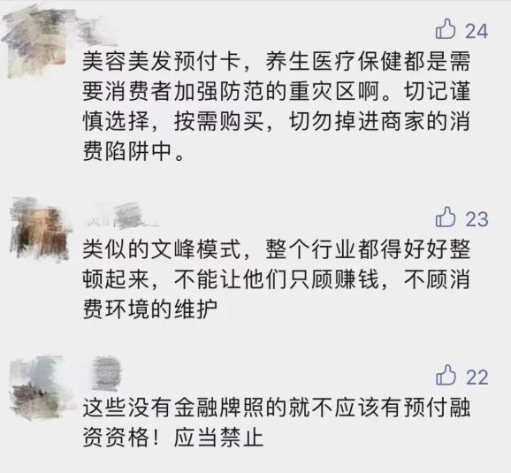Click the like count 24

[477, 32]
